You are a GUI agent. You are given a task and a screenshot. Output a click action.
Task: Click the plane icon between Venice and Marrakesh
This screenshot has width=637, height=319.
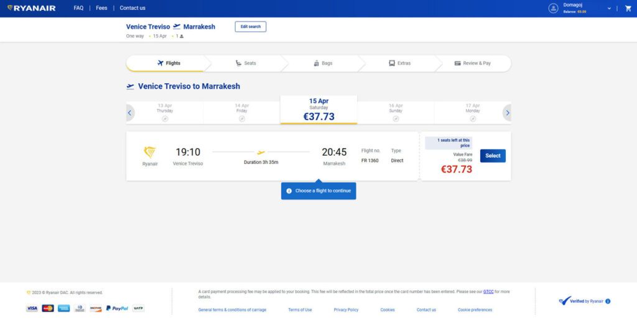pyautogui.click(x=177, y=27)
